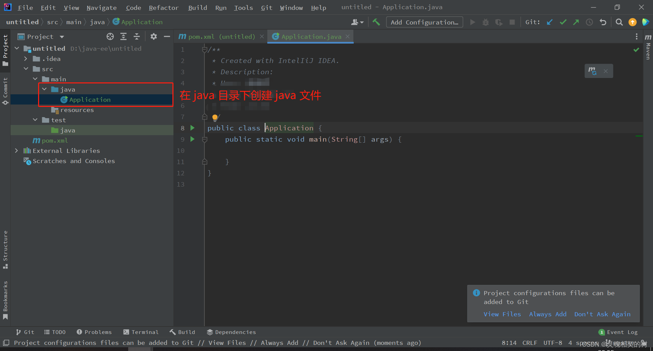Toggle the Commit tool window sidebar button

pyautogui.click(x=5, y=91)
